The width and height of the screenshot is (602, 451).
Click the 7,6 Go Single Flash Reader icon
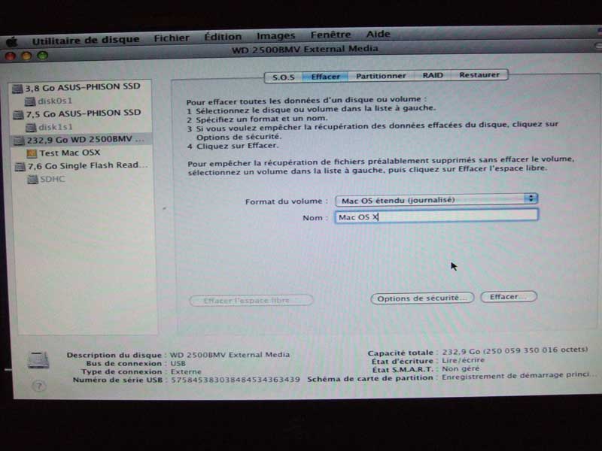pos(20,167)
